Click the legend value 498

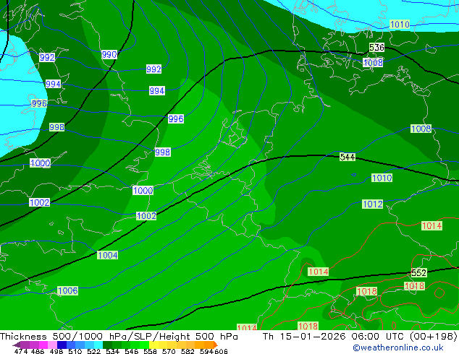[56, 351]
